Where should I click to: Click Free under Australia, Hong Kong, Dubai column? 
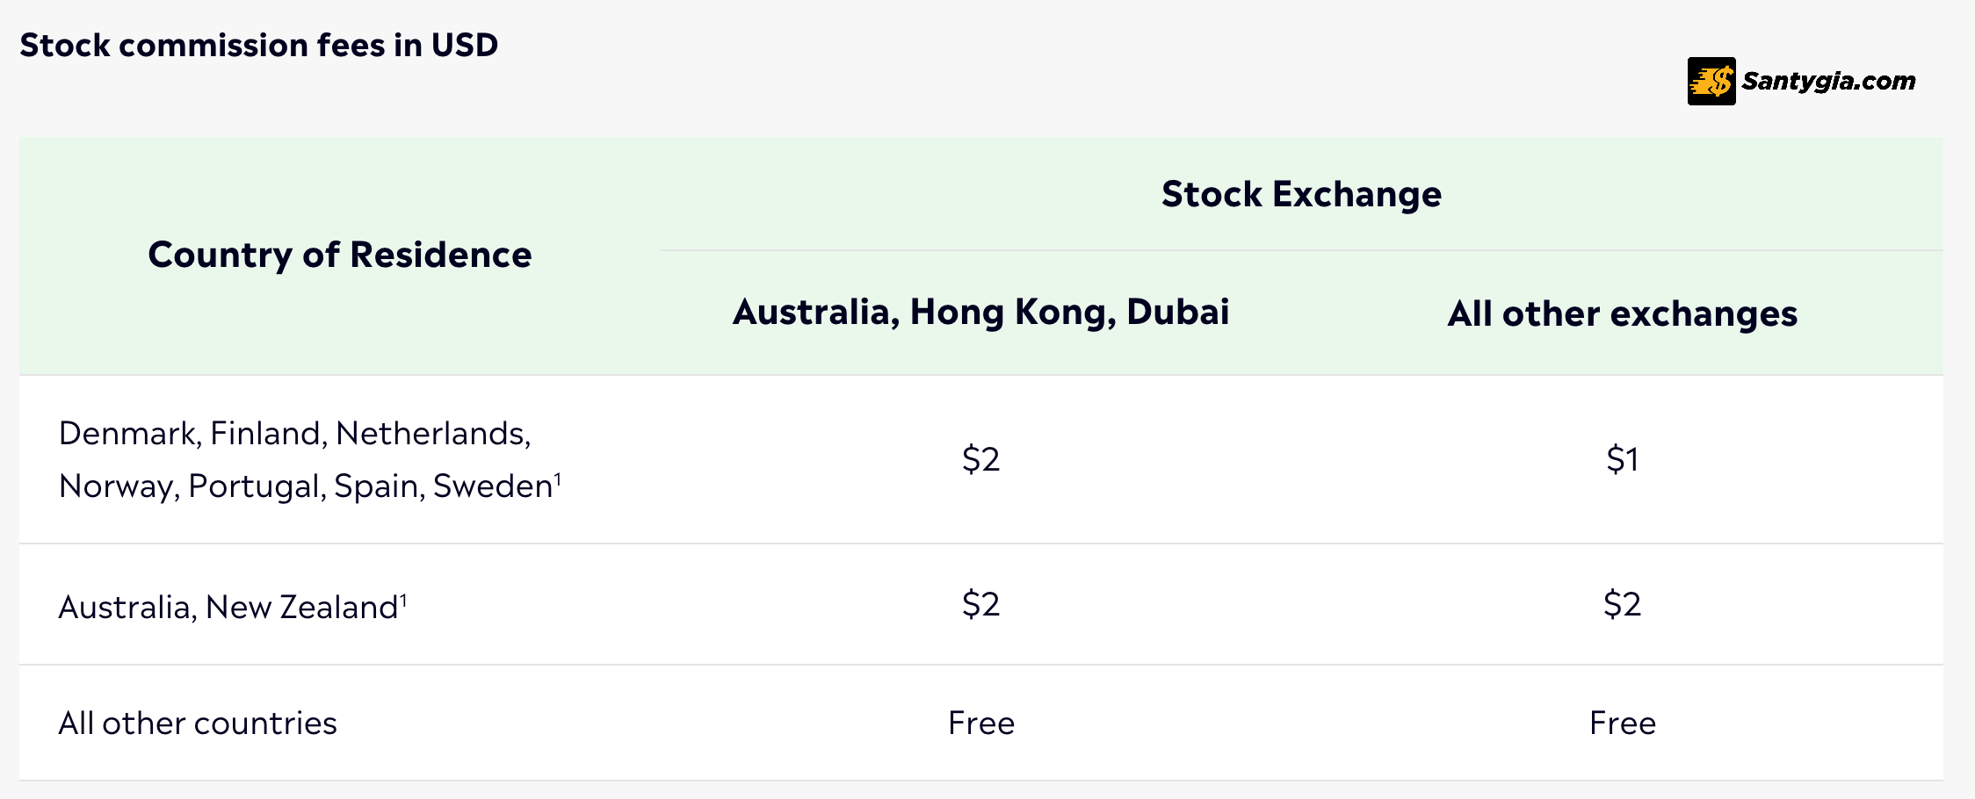[981, 723]
